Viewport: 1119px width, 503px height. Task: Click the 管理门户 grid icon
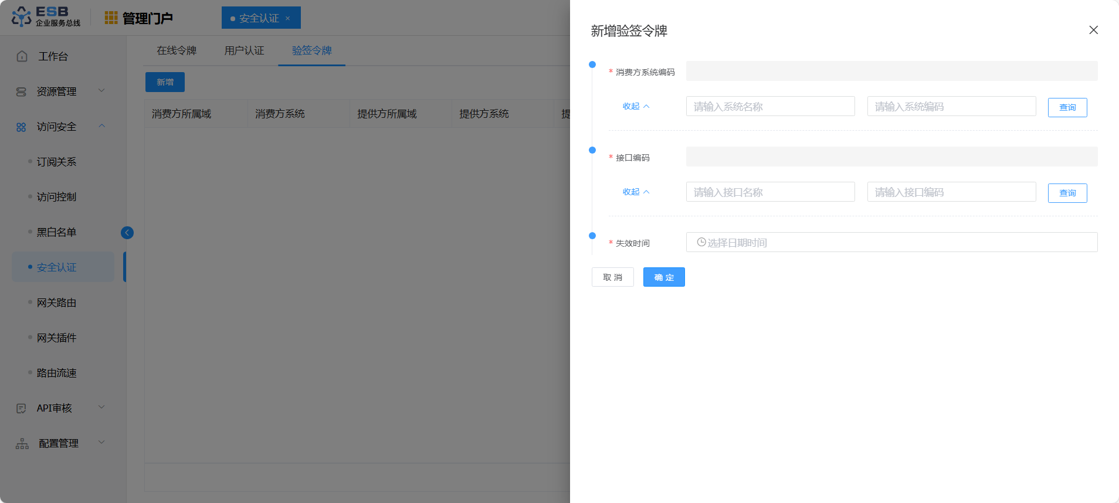tap(111, 18)
